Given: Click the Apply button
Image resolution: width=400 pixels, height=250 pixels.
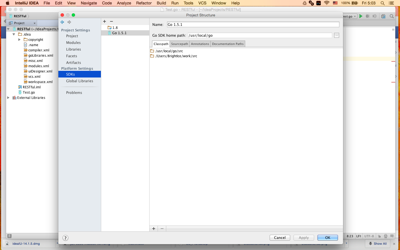Looking at the screenshot, I should click(304, 237).
